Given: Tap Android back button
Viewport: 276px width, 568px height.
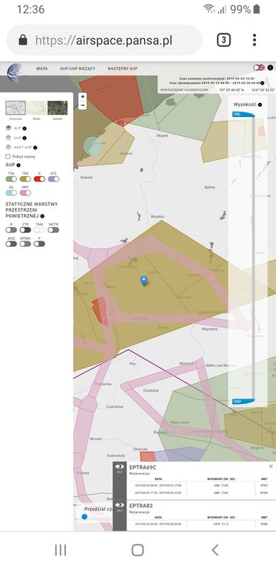Looking at the screenshot, I should tap(215, 550).
